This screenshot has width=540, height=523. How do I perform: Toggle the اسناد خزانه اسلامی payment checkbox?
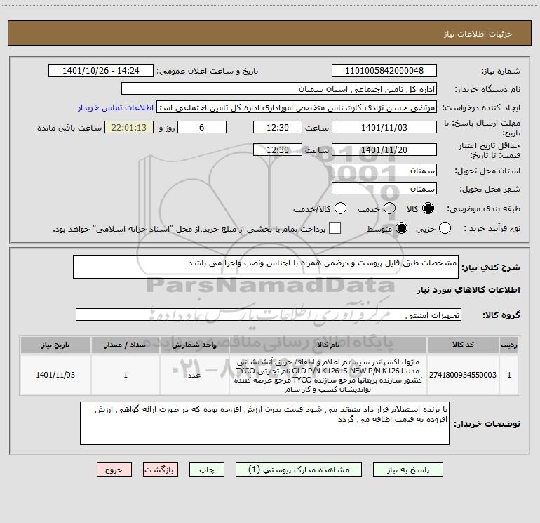click(x=335, y=228)
